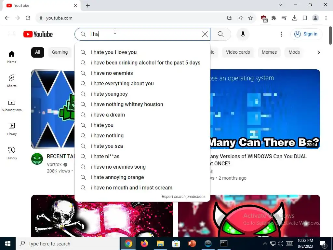Open the Chrome profile avatar

pos(315,18)
